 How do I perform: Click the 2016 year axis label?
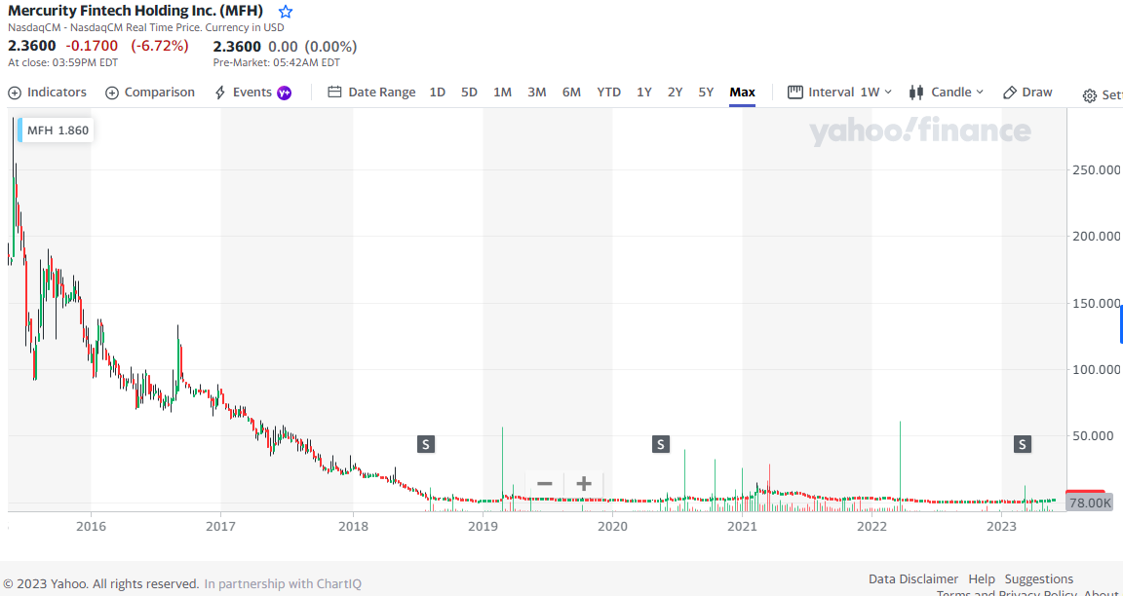[x=91, y=527]
